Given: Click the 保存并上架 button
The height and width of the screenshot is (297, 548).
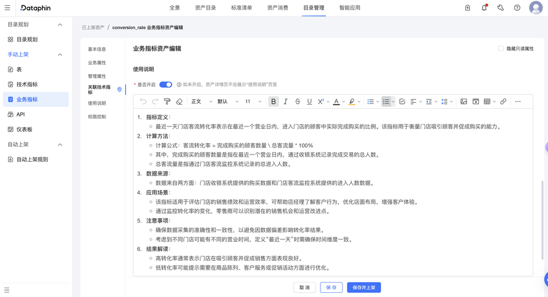Looking at the screenshot, I should coord(364,287).
